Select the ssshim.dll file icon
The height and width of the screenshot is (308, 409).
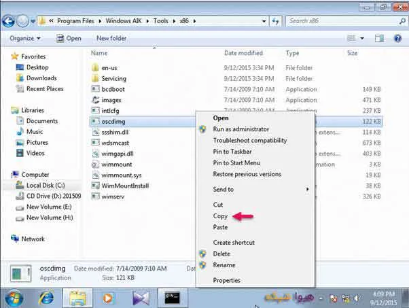96,132
